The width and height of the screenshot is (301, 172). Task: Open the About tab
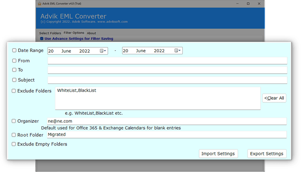pyautogui.click(x=91, y=33)
